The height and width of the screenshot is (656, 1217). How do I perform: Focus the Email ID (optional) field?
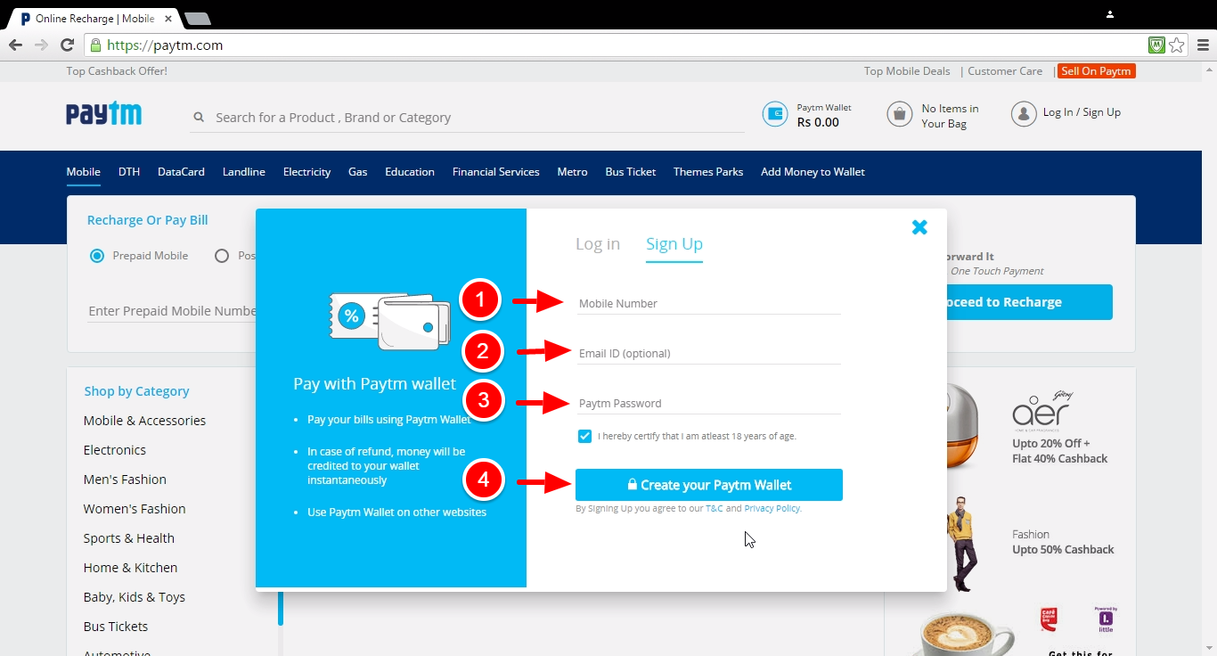click(708, 354)
